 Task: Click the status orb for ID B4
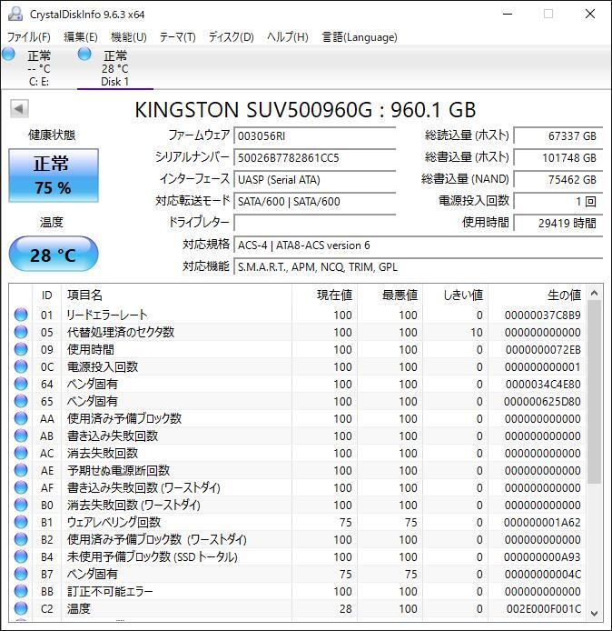(21, 557)
